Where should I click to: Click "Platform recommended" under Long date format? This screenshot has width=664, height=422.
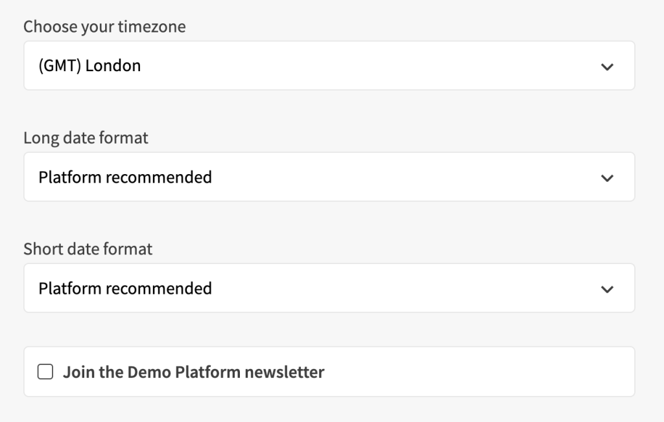(x=125, y=177)
